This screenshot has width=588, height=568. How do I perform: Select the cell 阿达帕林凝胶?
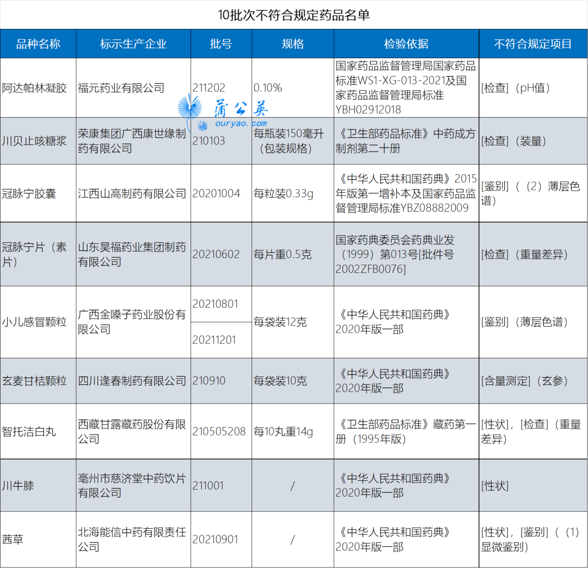click(x=38, y=88)
